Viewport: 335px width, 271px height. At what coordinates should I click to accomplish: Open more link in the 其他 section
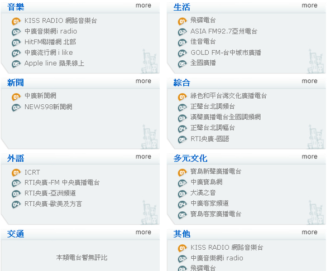[x=309, y=232]
